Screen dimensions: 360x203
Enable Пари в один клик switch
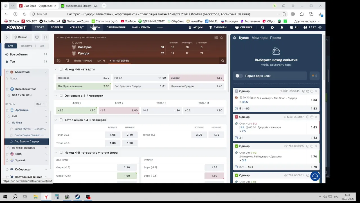pyautogui.click(x=239, y=76)
